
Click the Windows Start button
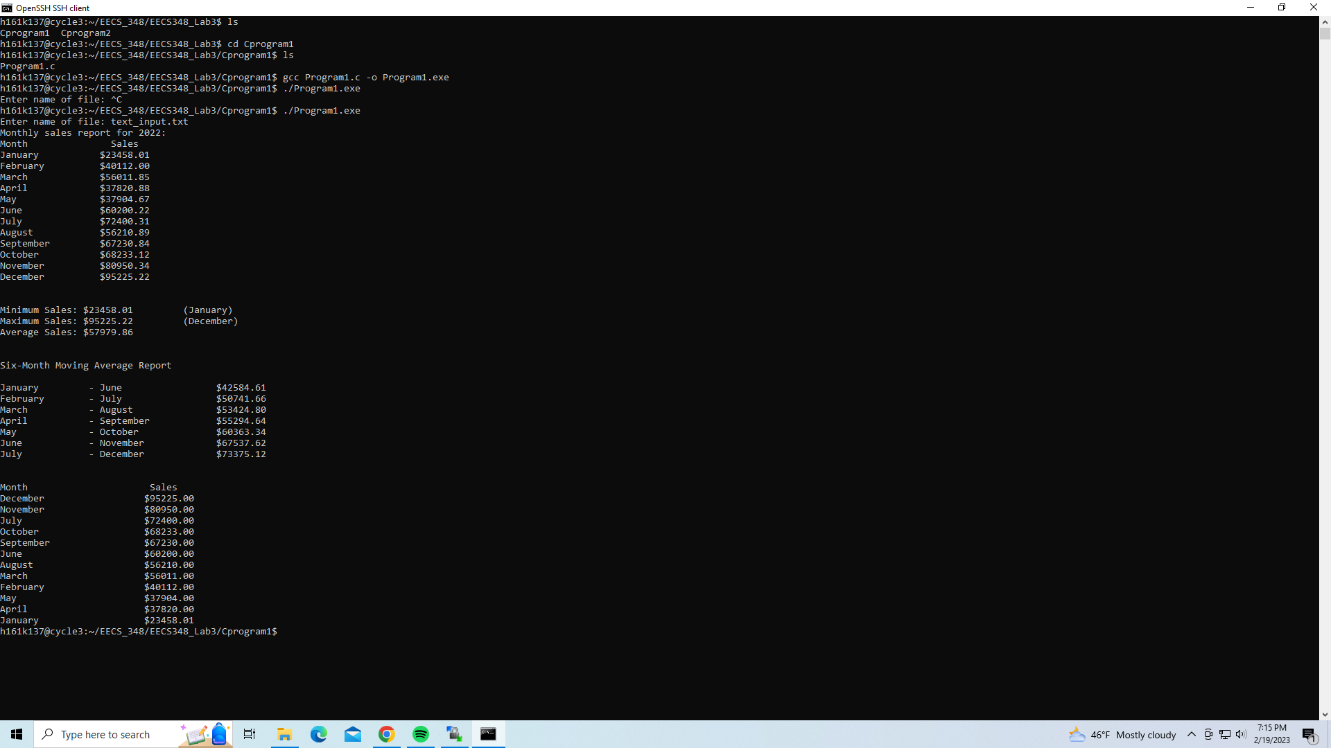click(17, 733)
